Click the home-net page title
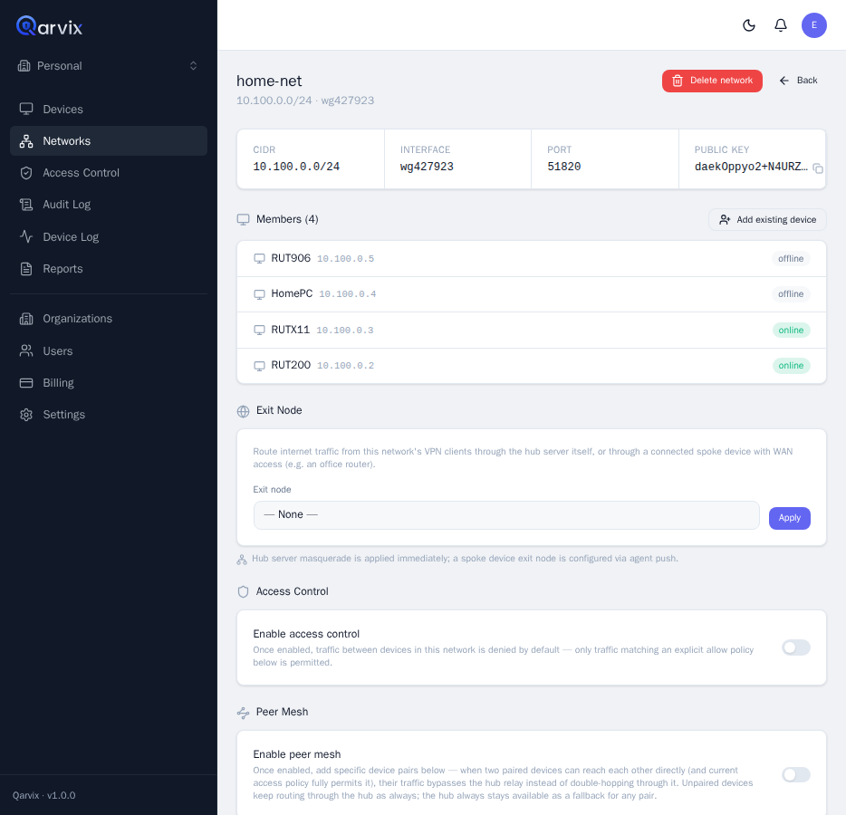Image resolution: width=846 pixels, height=815 pixels. [269, 81]
